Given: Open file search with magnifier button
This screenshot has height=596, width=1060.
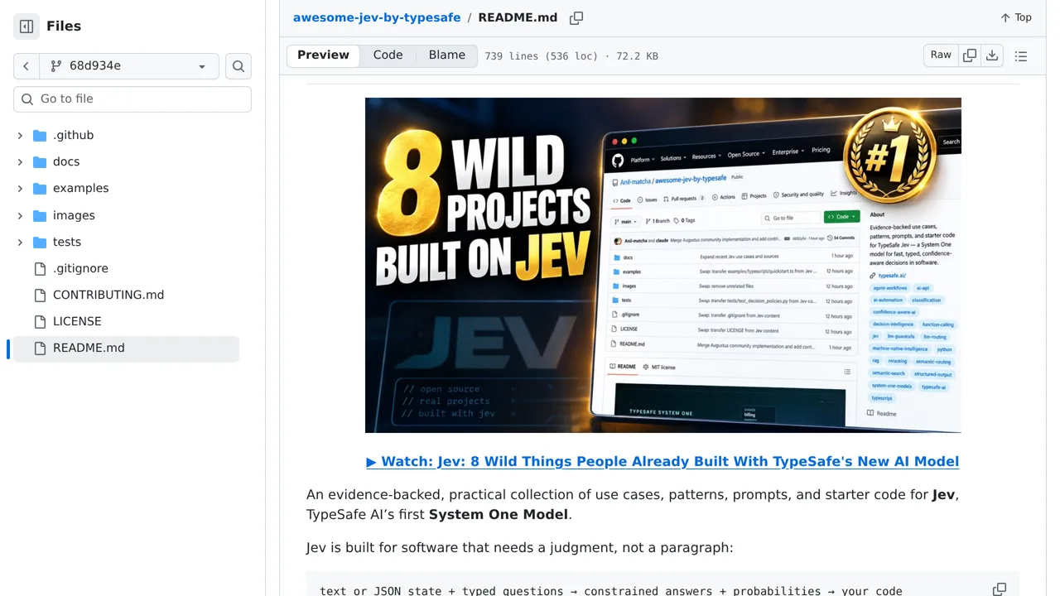Looking at the screenshot, I should [238, 66].
